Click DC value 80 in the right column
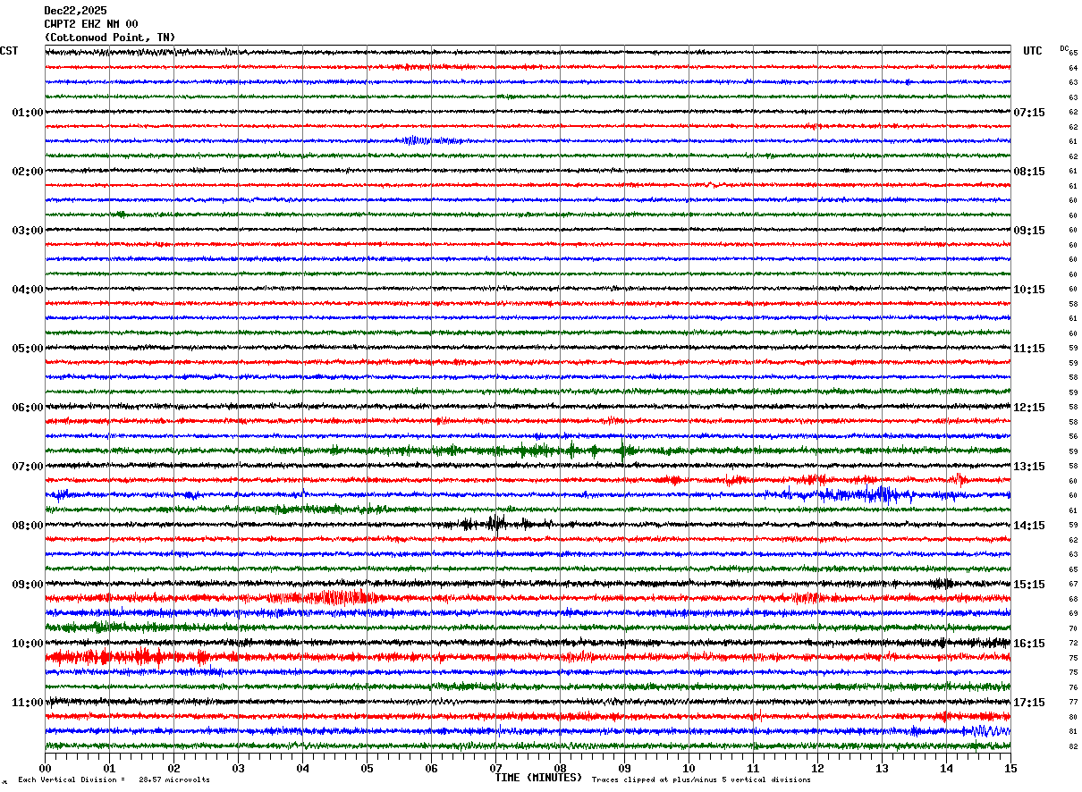 [1073, 717]
